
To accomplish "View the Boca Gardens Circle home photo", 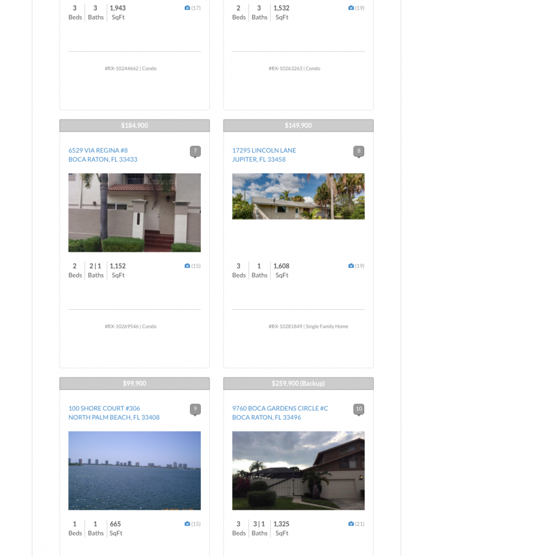I will 298,470.
